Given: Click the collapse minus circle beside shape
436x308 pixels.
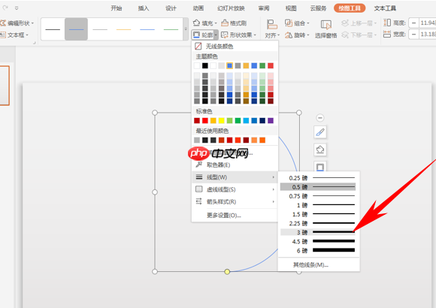Looking at the screenshot, I should [x=320, y=118].
